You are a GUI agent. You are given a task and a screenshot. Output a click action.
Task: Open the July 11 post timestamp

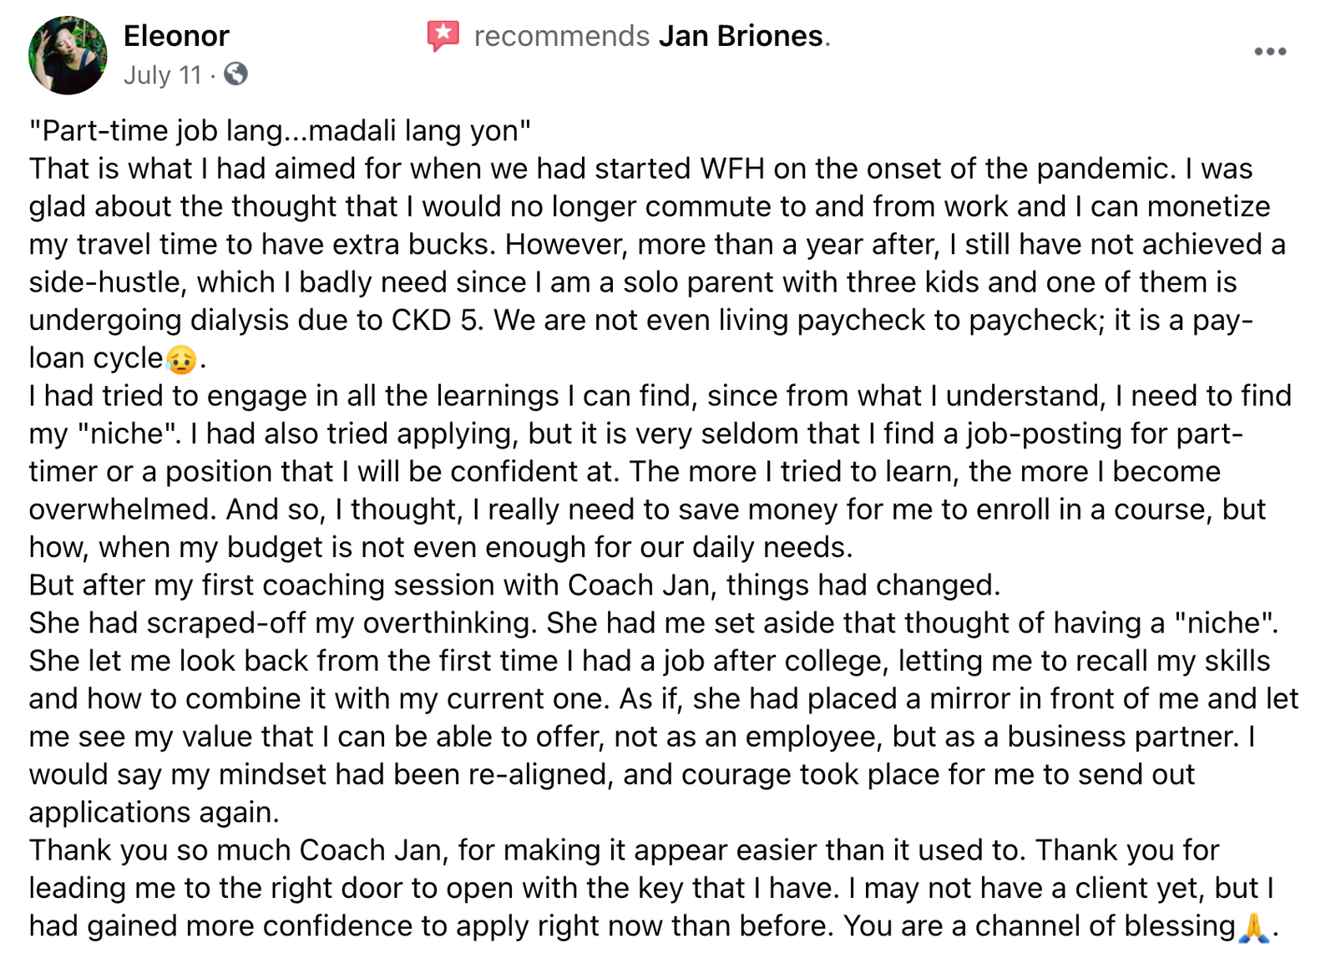pos(161,75)
